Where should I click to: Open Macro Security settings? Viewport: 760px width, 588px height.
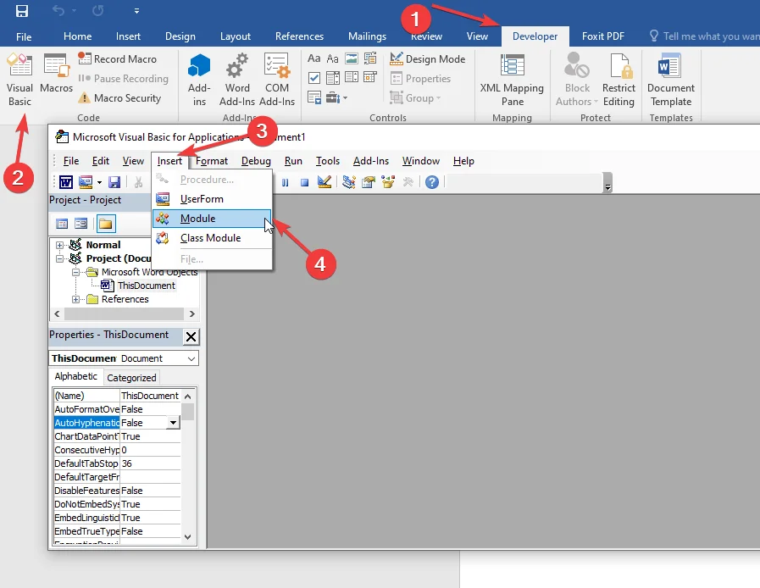click(119, 98)
